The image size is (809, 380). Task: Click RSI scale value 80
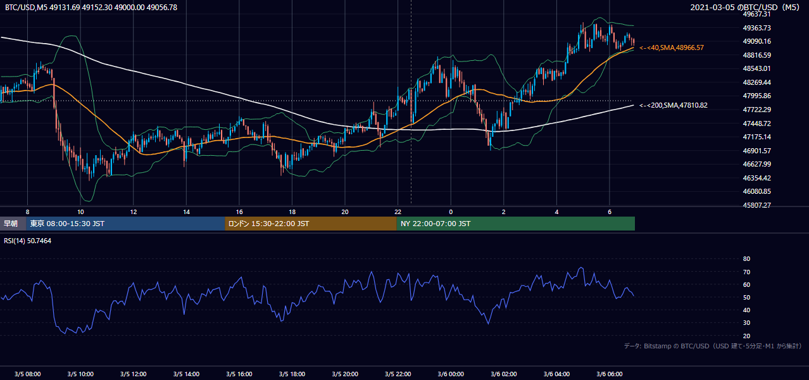pos(746,259)
